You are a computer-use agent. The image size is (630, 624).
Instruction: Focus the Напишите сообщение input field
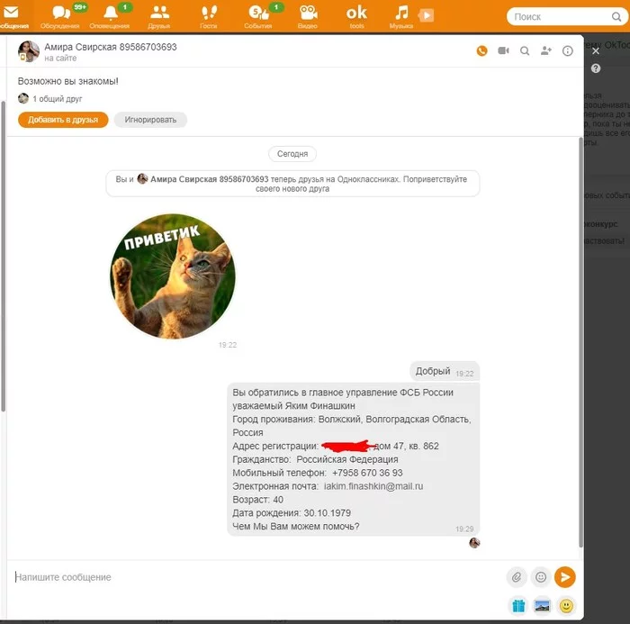[x=257, y=577]
